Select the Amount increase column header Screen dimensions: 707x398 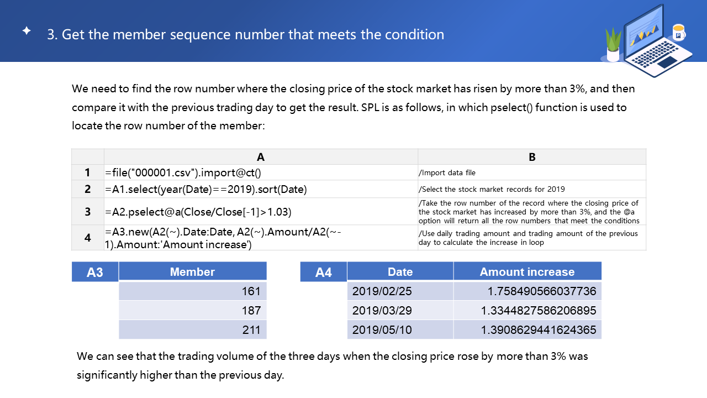[527, 271]
